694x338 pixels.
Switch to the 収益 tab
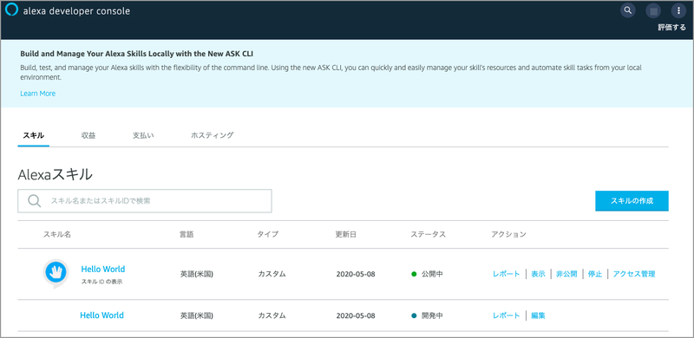88,135
